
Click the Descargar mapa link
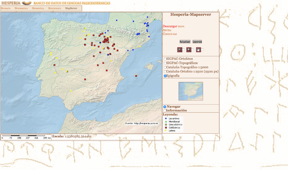174,26
